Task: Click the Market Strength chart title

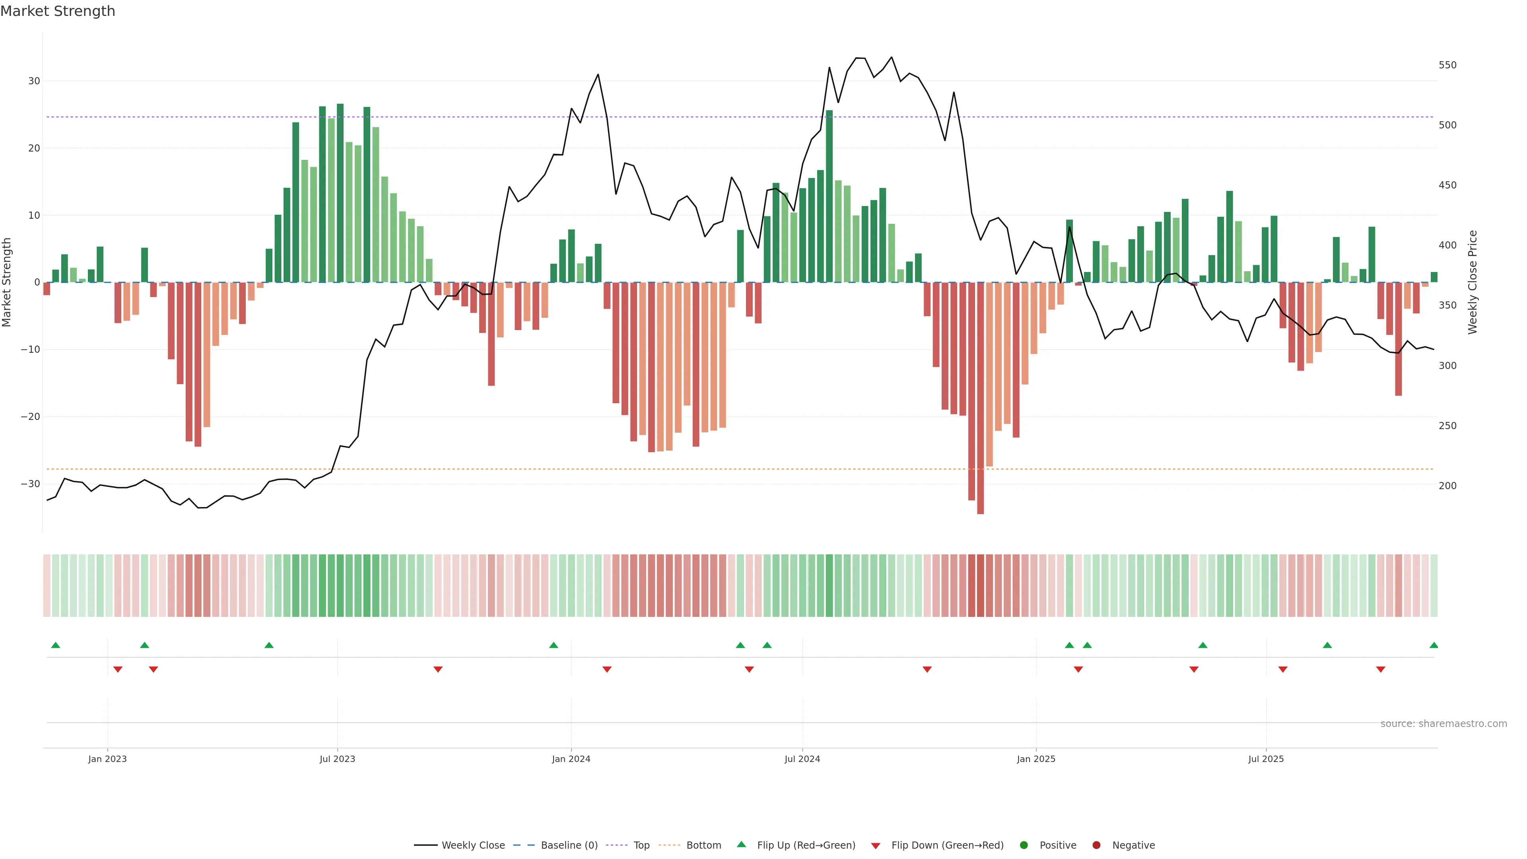Action: point(58,11)
